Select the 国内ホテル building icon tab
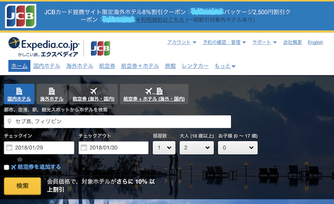Screen dimensions: 334x204 click(x=19, y=94)
